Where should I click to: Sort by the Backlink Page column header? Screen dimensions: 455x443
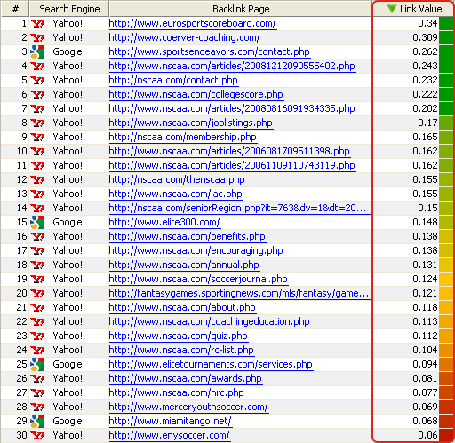point(241,9)
